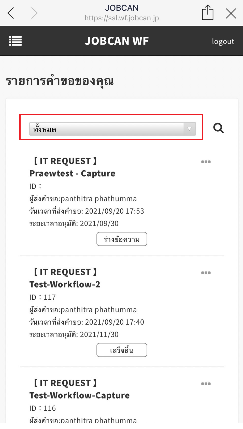Viewport: 243px width, 429px height.
Task: Go back with the browser back arrow
Action: (11, 13)
